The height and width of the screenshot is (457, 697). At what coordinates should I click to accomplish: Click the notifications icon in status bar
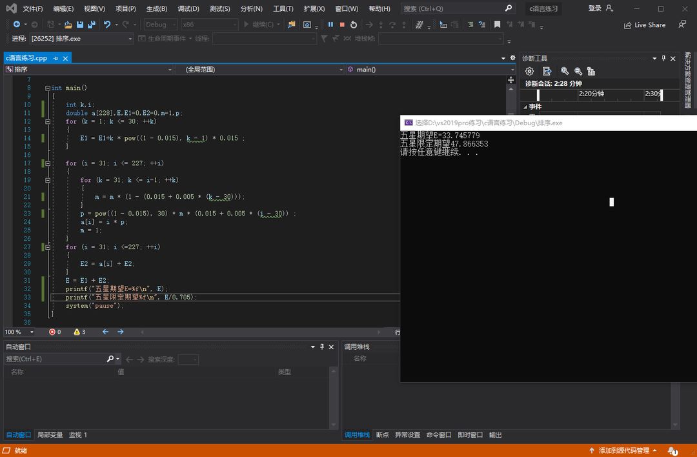point(672,451)
